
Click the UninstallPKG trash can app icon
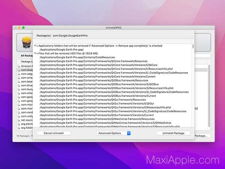point(26,42)
